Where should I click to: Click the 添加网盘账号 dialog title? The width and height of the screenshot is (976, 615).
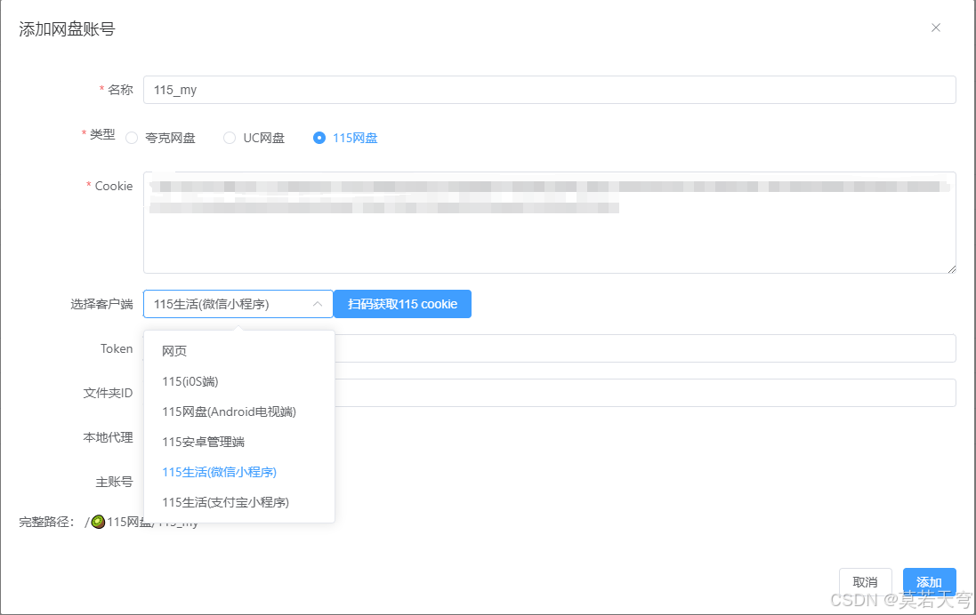68,29
